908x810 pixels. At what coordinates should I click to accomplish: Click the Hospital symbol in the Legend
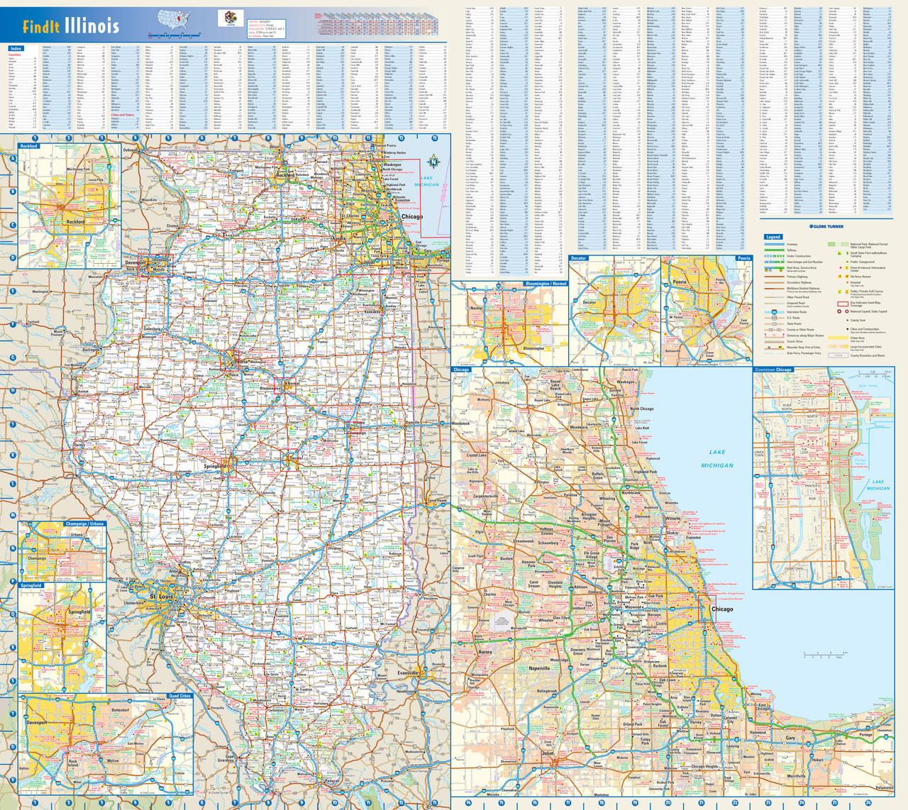tap(848, 282)
